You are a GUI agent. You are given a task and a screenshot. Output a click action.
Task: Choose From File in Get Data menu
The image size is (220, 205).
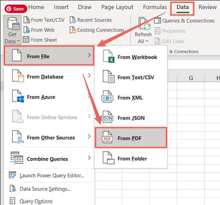tap(49, 56)
